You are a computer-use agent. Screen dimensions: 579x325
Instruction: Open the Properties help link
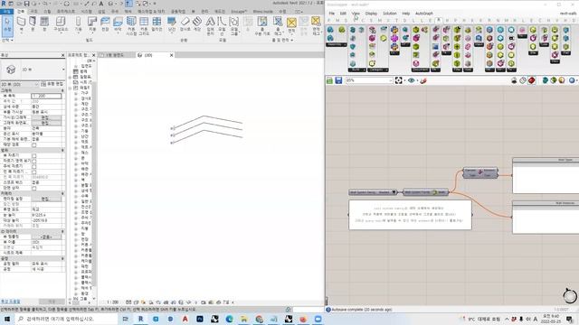point(11,302)
